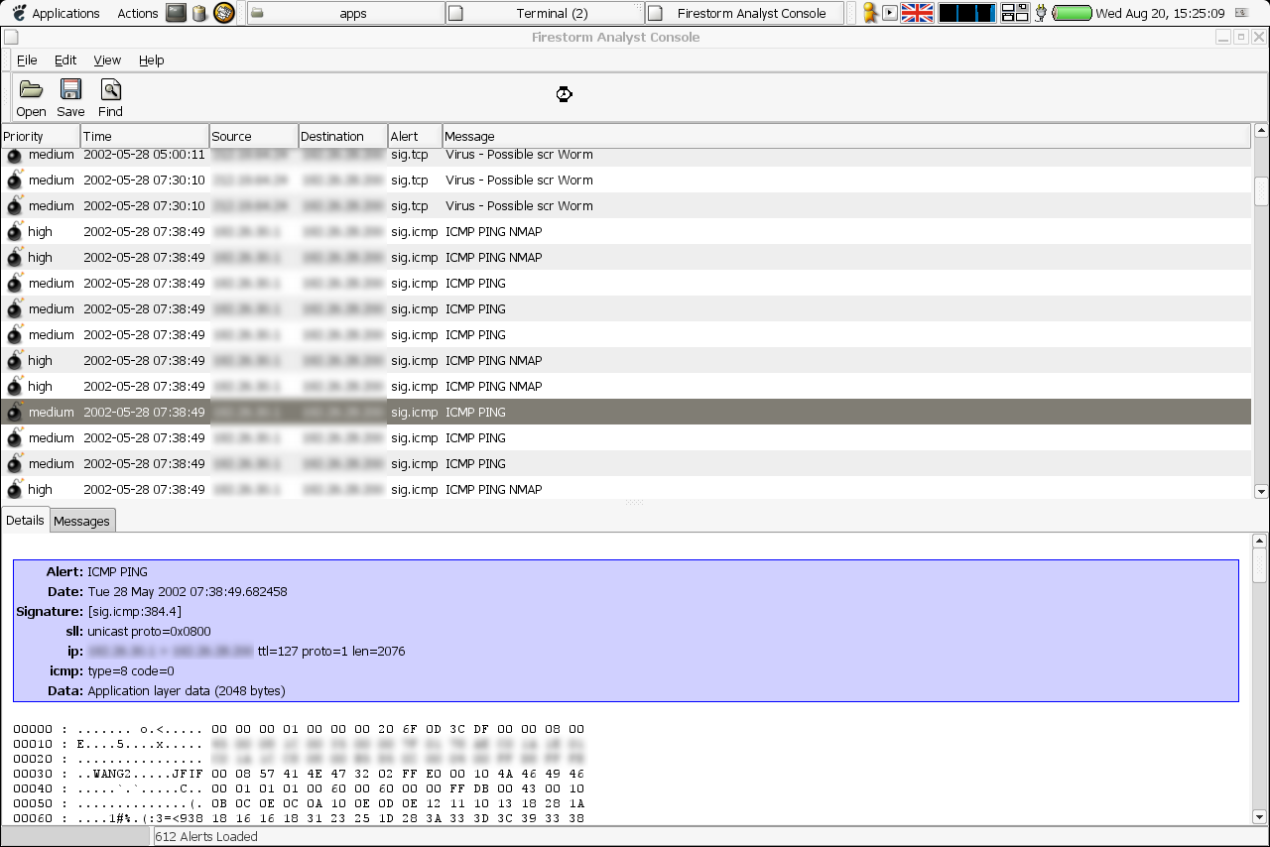Viewport: 1270px width, 847px height.
Task: Click details pane scrollbar down arrow
Action: tap(1261, 817)
